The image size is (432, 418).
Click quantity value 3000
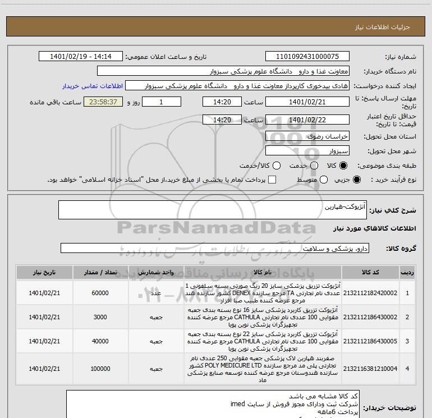coord(100,317)
